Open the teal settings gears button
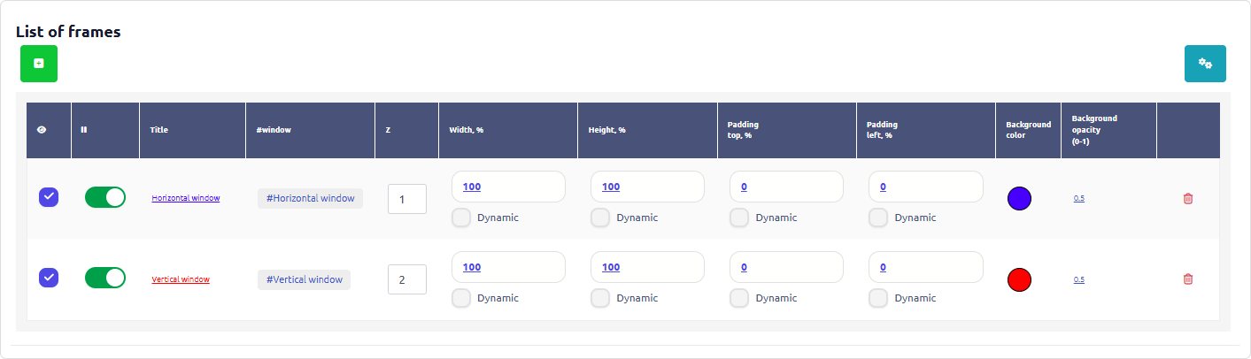This screenshot has width=1251, height=359. click(1205, 64)
